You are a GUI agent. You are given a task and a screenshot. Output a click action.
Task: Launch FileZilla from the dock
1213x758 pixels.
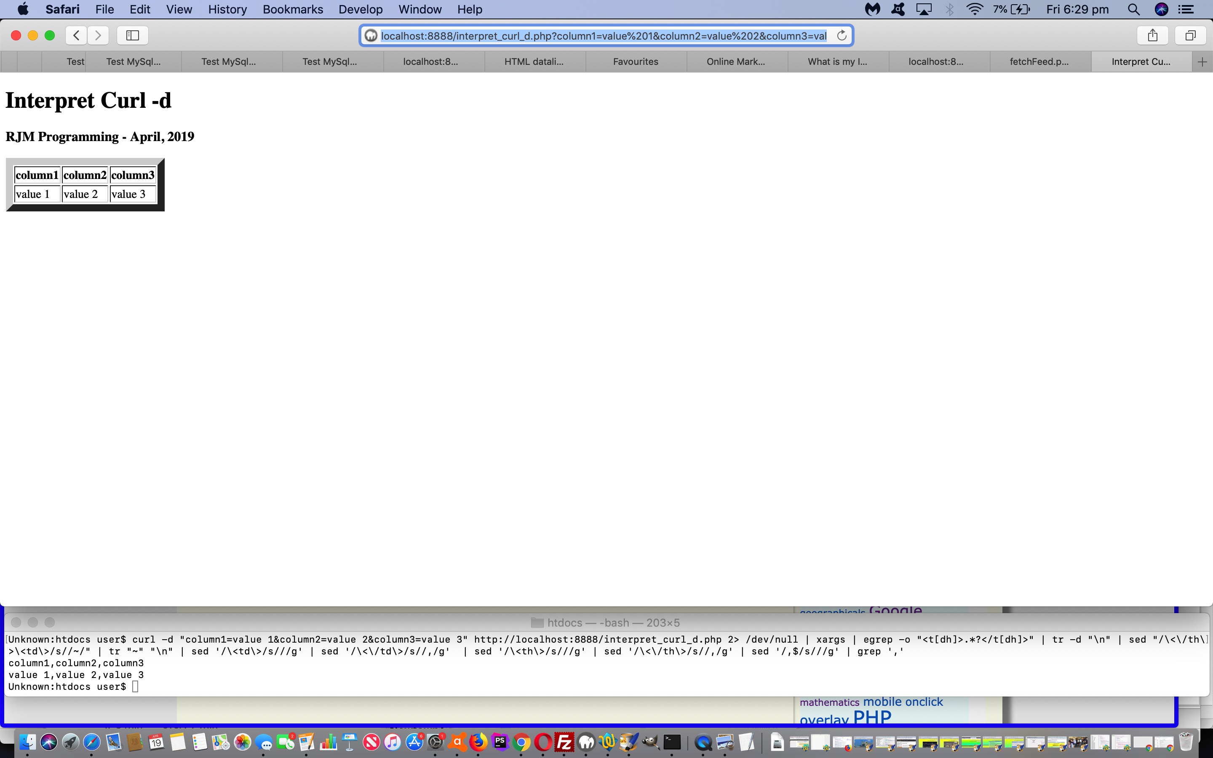pyautogui.click(x=564, y=742)
